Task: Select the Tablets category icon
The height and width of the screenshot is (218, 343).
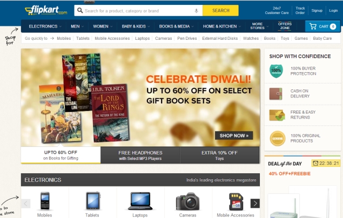Action: coord(93,201)
